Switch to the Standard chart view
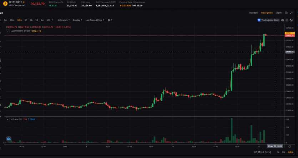 pos(253,13)
